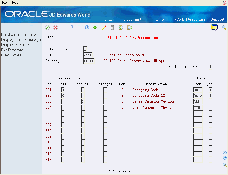Viewport: 228px width, 175px height.
Task: Click Len value 8 on row 004
Action: (x=122, y=107)
